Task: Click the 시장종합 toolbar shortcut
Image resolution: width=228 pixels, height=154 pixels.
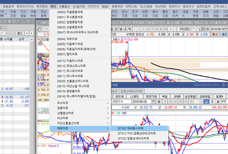Action: [216, 13]
